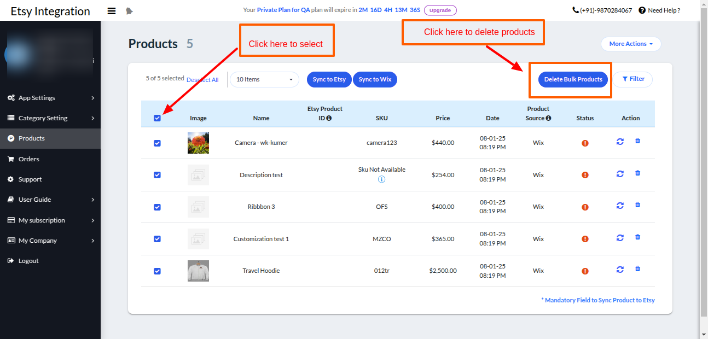The width and height of the screenshot is (708, 339).
Task: Click the Ribbbon 3 product name
Action: pyautogui.click(x=261, y=207)
